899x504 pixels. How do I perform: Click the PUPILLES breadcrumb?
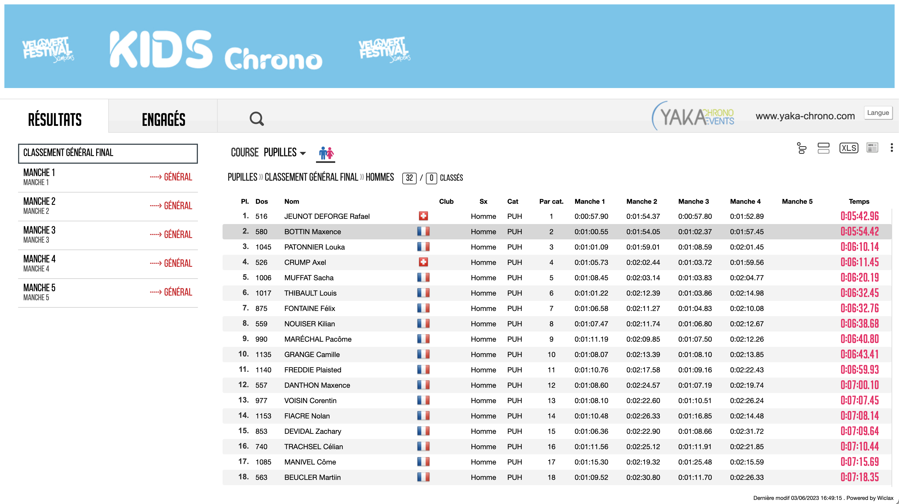[242, 177]
